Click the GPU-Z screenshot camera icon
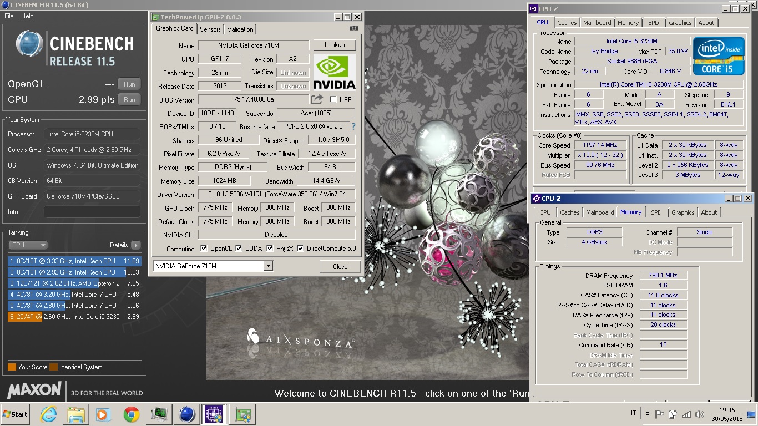Viewport: 758px width, 426px height. pos(353,28)
